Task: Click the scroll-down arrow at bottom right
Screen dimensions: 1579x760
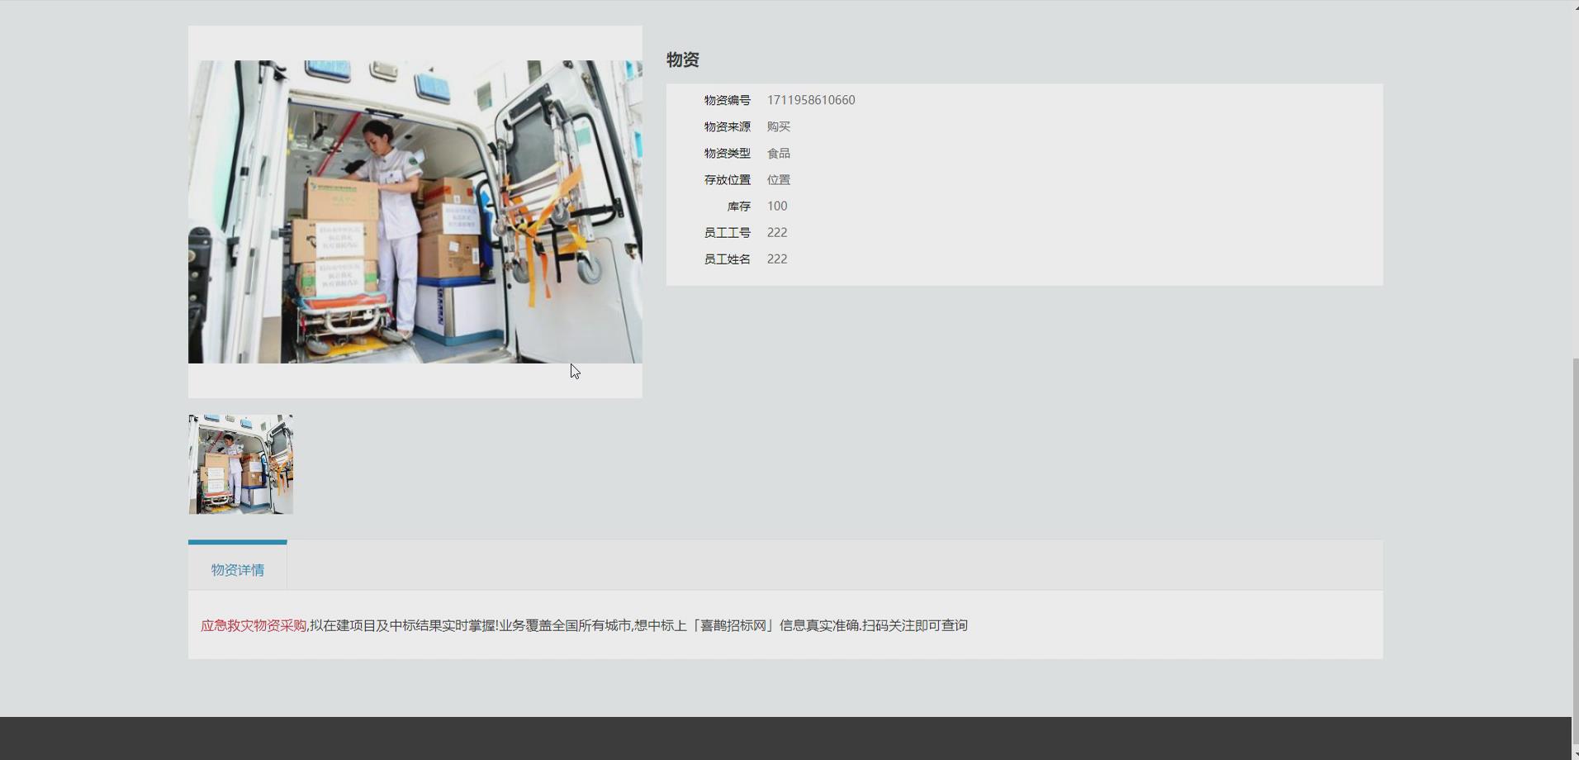Action: [1574, 753]
